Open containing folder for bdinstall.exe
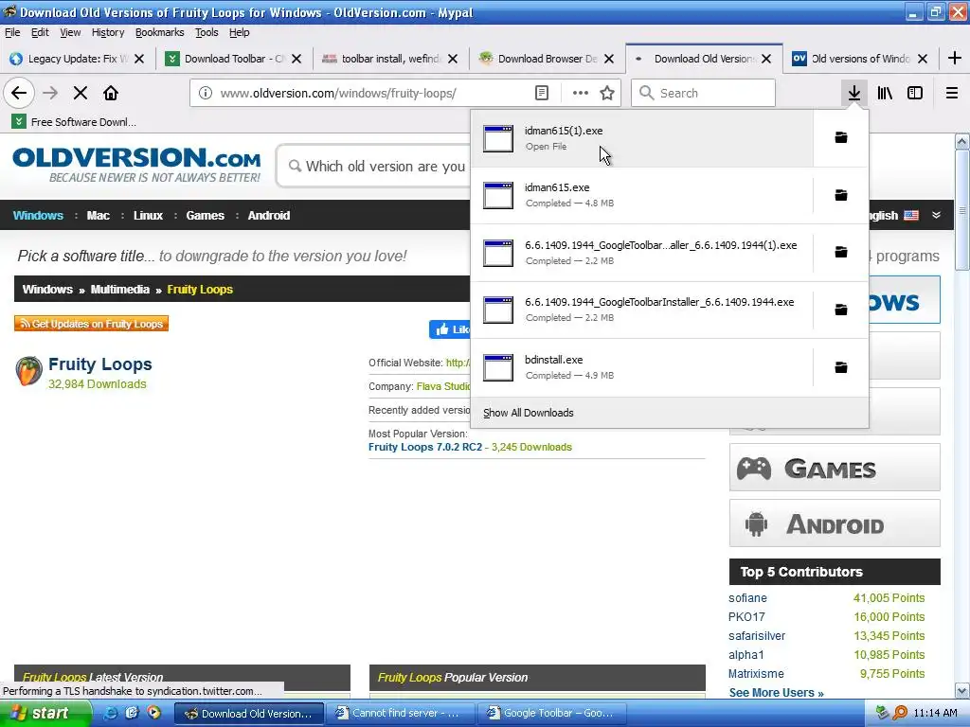 coord(841,368)
